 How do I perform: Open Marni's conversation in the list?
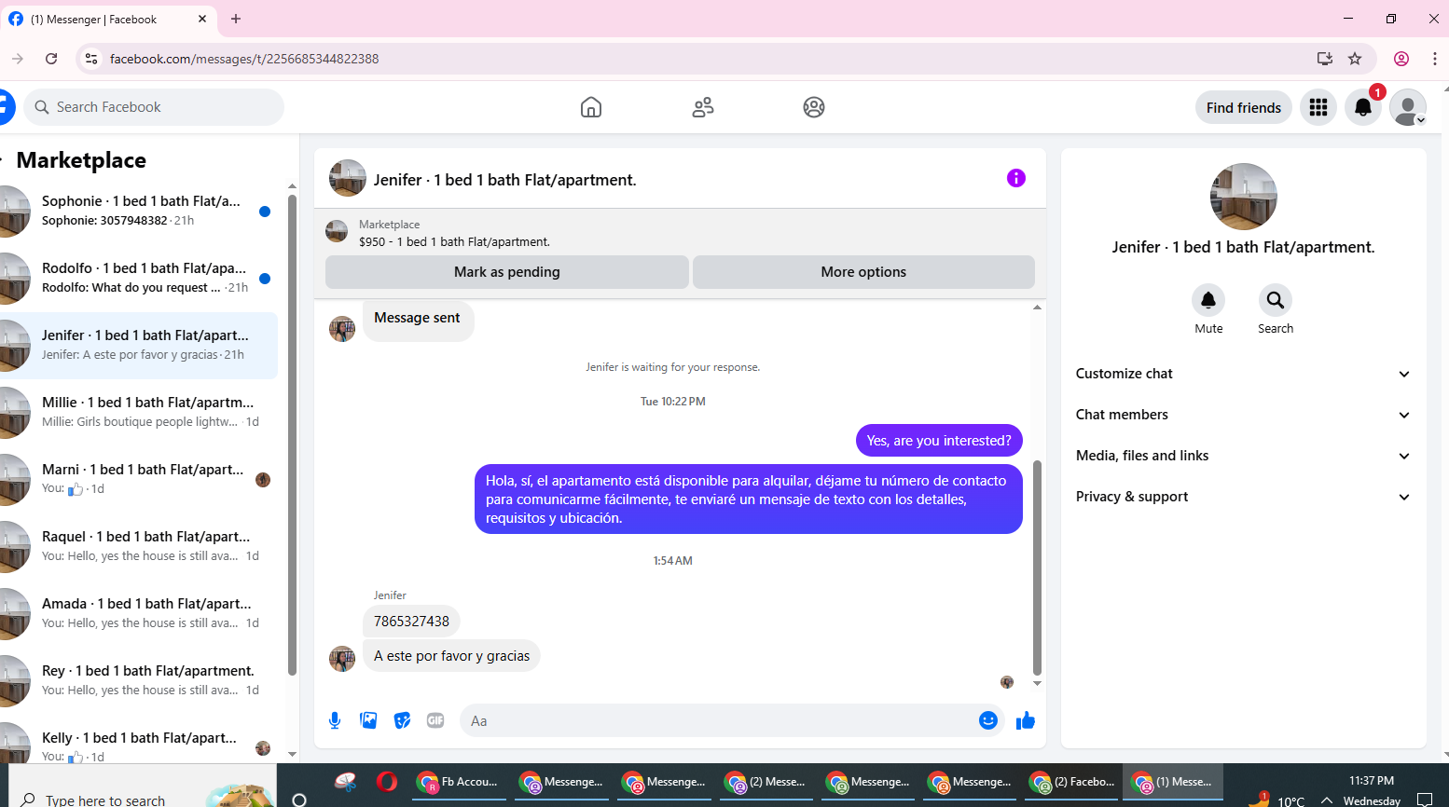click(140, 479)
